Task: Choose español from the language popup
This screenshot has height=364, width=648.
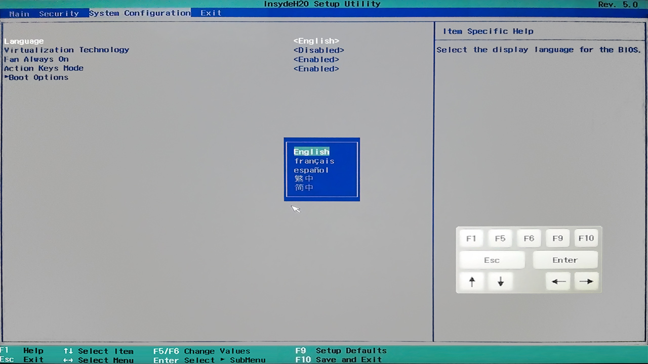Action: point(311,170)
